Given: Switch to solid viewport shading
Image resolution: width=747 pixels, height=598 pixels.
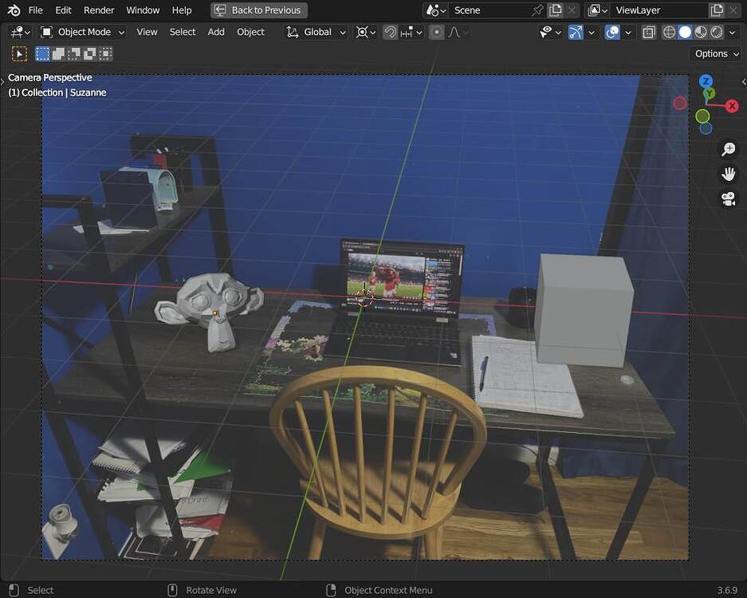Looking at the screenshot, I should [x=685, y=32].
